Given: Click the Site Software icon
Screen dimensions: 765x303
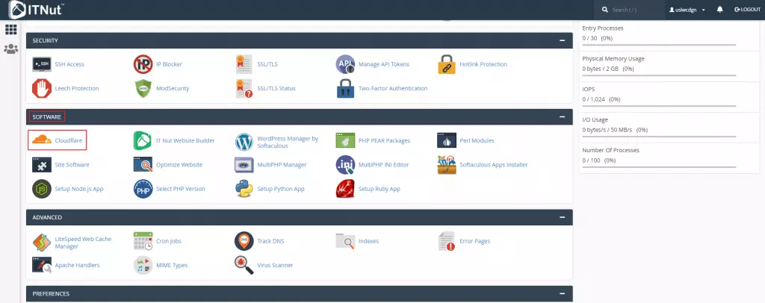Looking at the screenshot, I should (x=42, y=165).
